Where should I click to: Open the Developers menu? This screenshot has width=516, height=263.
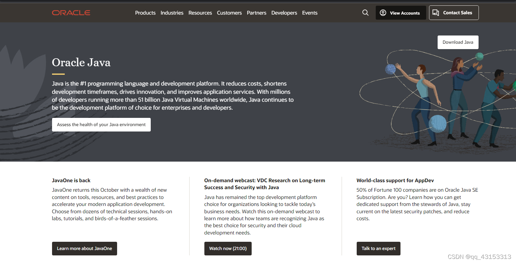coord(284,13)
